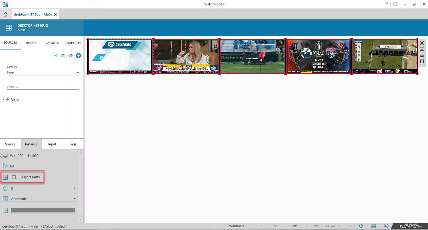The height and width of the screenshot is (230, 428).
Task: Click the gray color bar in Instance panel
Action: pos(43,210)
